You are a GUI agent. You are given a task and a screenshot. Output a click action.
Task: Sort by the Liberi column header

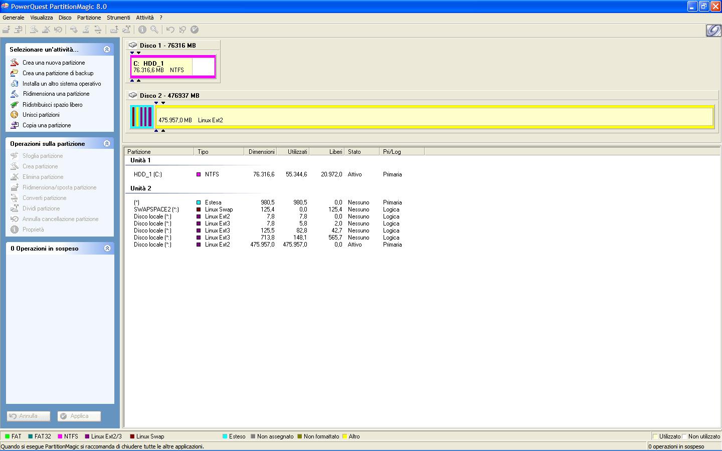pos(327,151)
